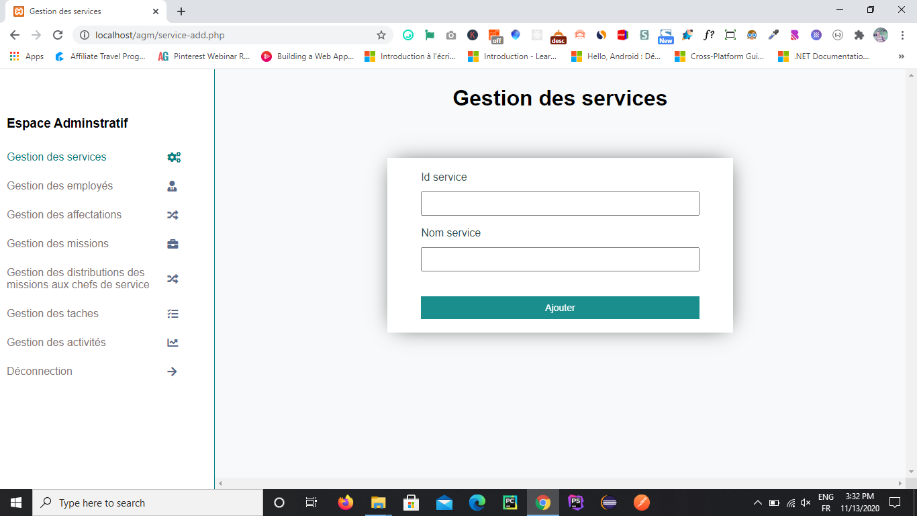The height and width of the screenshot is (516, 917).
Task: Click the shuffle icon beside Gestion des affectations
Action: [173, 215]
